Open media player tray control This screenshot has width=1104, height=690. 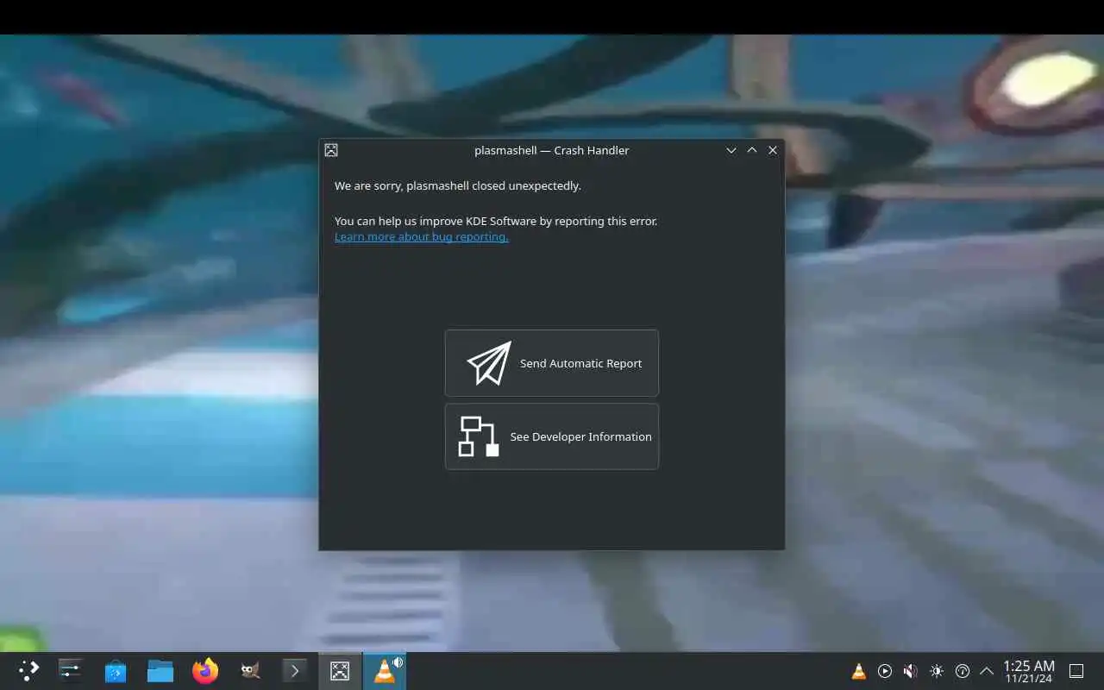coord(885,671)
